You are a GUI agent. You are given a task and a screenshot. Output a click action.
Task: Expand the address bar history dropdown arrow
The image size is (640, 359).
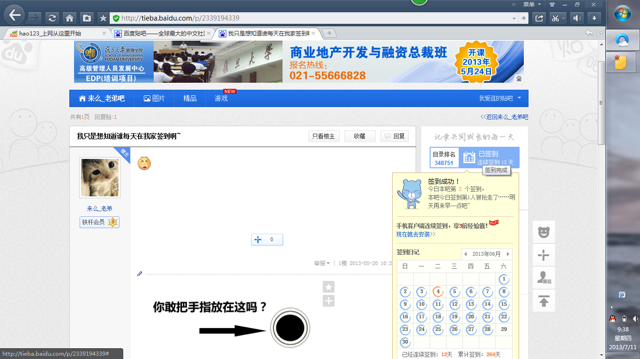514,18
